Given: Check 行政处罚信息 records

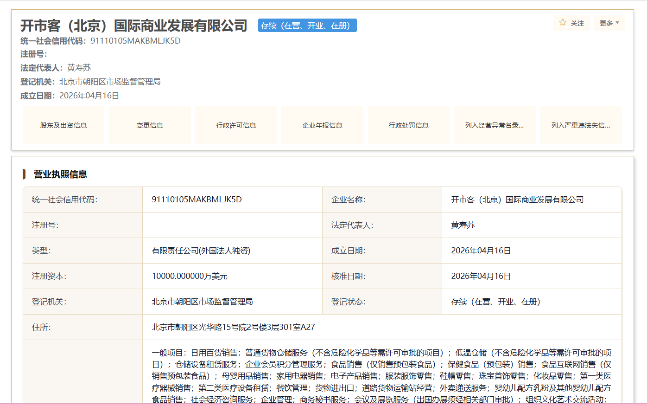Looking at the screenshot, I should click(x=408, y=125).
